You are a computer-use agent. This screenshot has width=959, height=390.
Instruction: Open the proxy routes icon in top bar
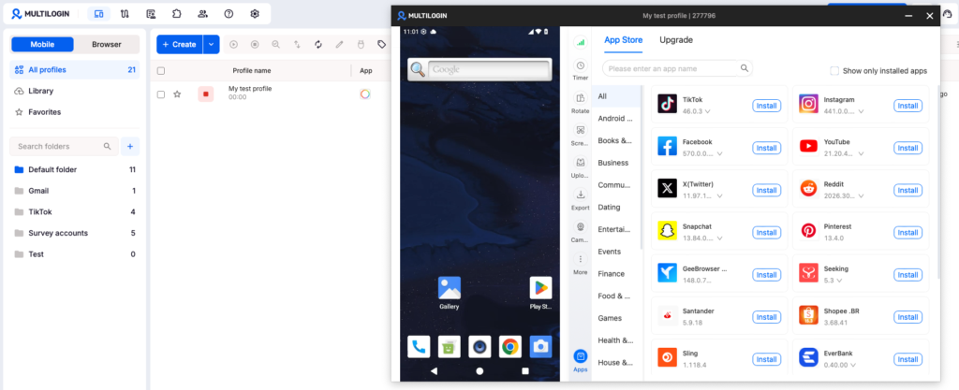coord(125,13)
